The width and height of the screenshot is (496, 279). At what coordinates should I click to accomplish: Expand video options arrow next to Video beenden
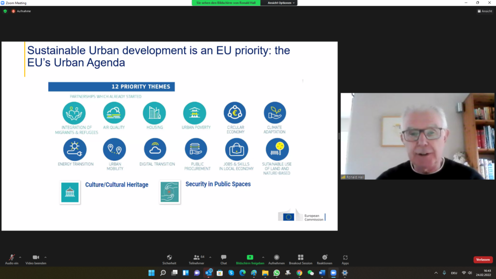coord(46,257)
